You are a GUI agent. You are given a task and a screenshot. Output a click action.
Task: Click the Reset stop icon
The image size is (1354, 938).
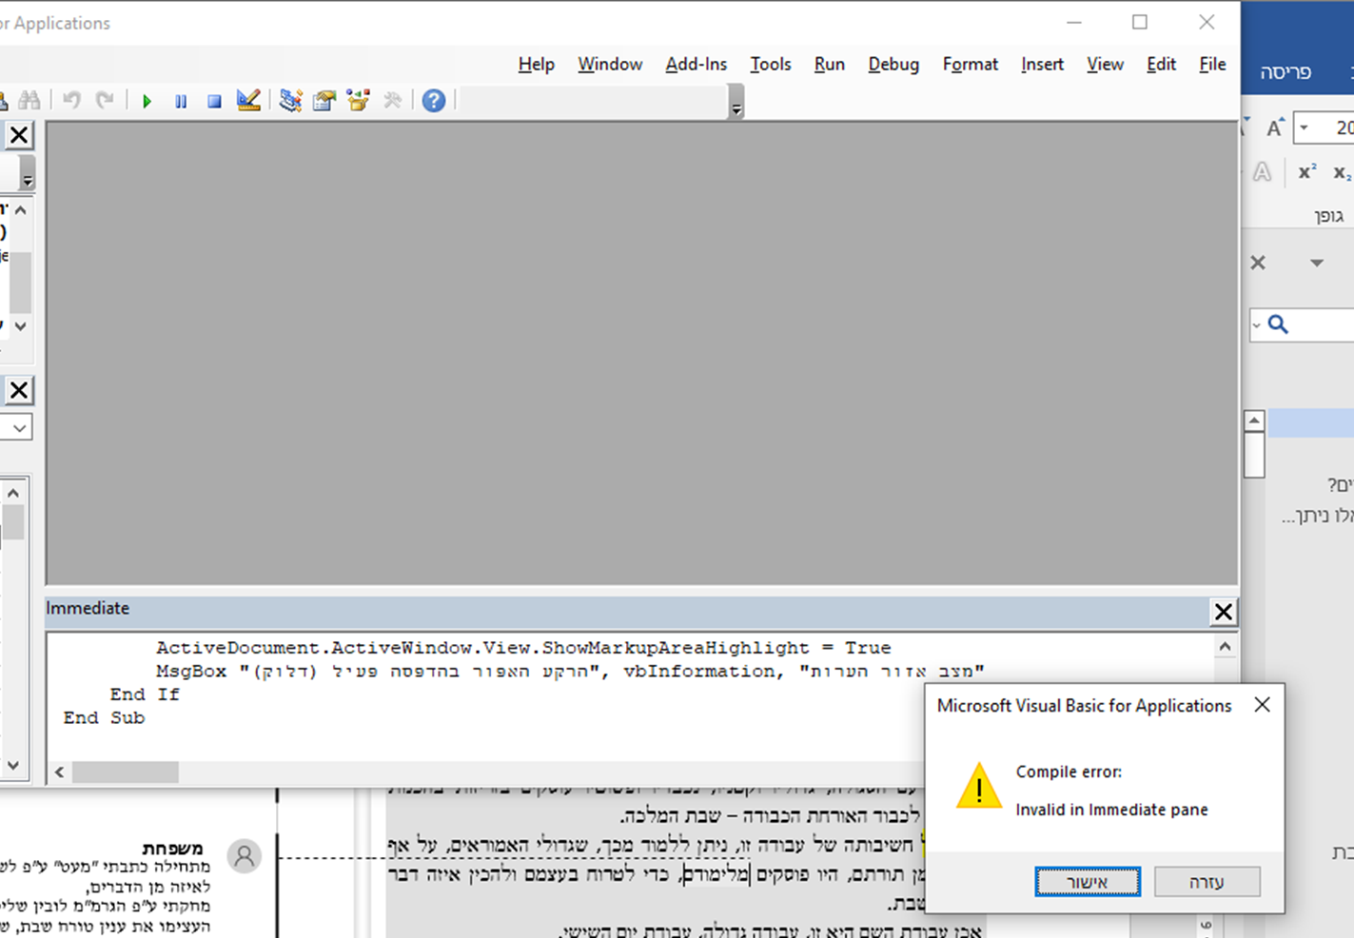214,101
